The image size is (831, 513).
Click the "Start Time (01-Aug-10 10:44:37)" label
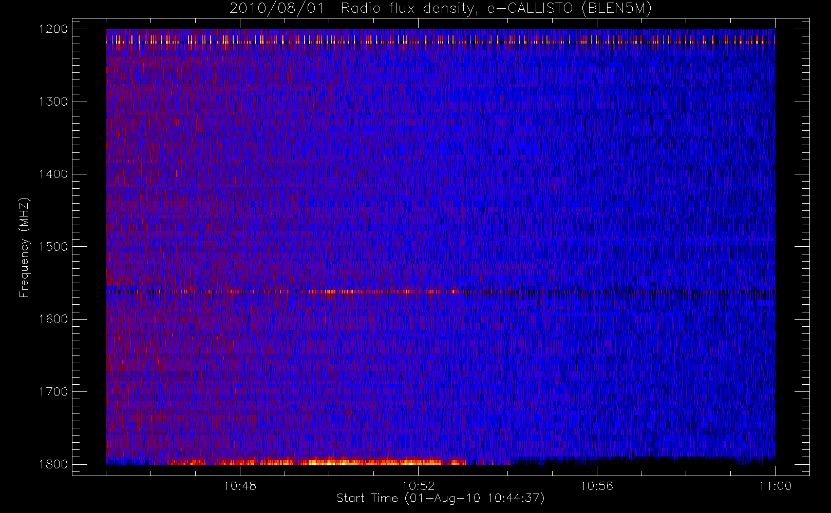(x=440, y=498)
